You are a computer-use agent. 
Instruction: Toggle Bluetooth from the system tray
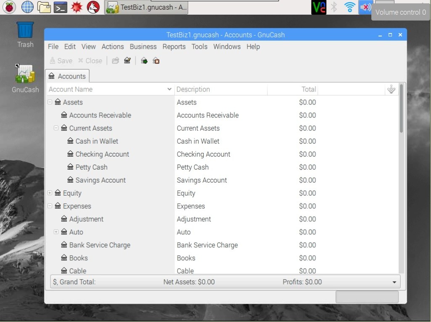[334, 7]
